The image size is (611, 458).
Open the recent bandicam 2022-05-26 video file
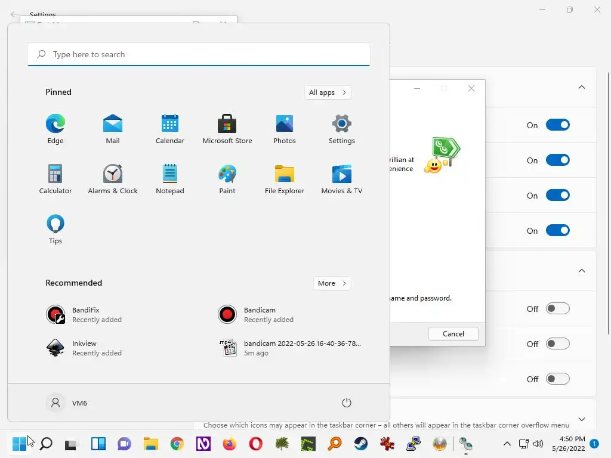pos(289,348)
